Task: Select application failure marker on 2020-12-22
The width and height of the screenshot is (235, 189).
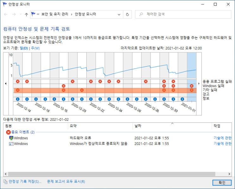Action: [x=91, y=81]
